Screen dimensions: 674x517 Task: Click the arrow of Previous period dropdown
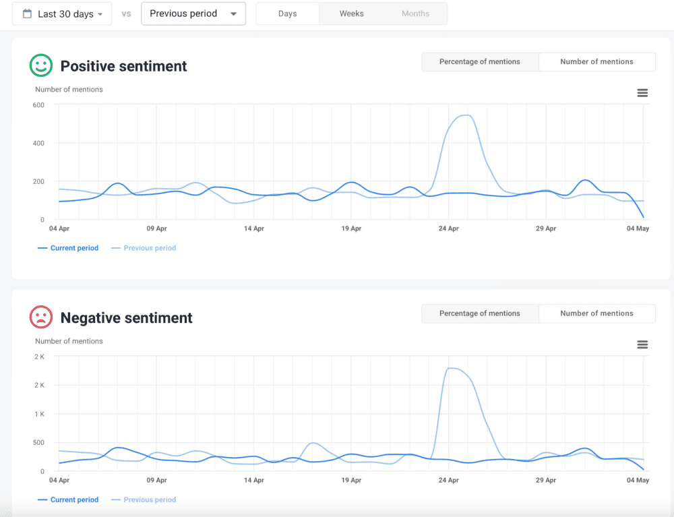(x=233, y=13)
